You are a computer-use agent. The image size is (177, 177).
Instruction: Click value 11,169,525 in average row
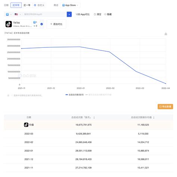tap(143, 125)
